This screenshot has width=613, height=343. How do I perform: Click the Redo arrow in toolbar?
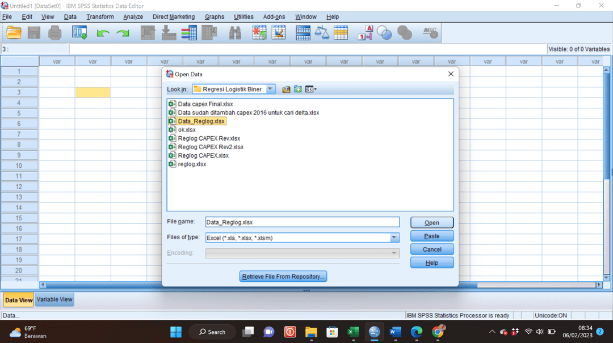tap(123, 33)
